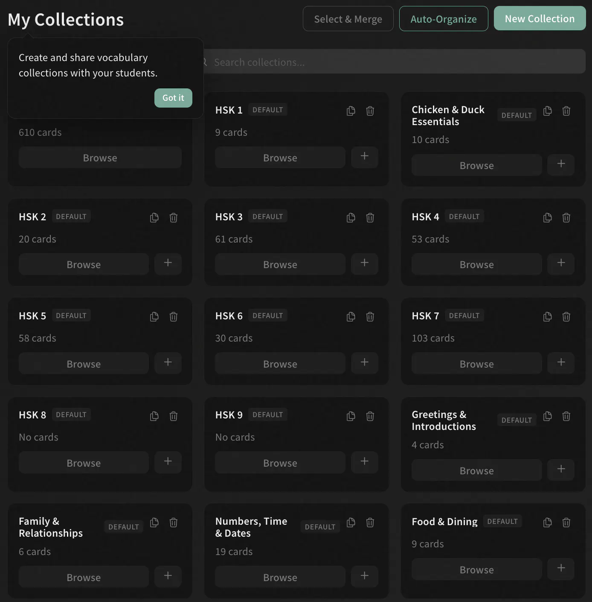Add a card to Chicken & Duck Essentials
This screenshot has width=592, height=602.
(561, 164)
